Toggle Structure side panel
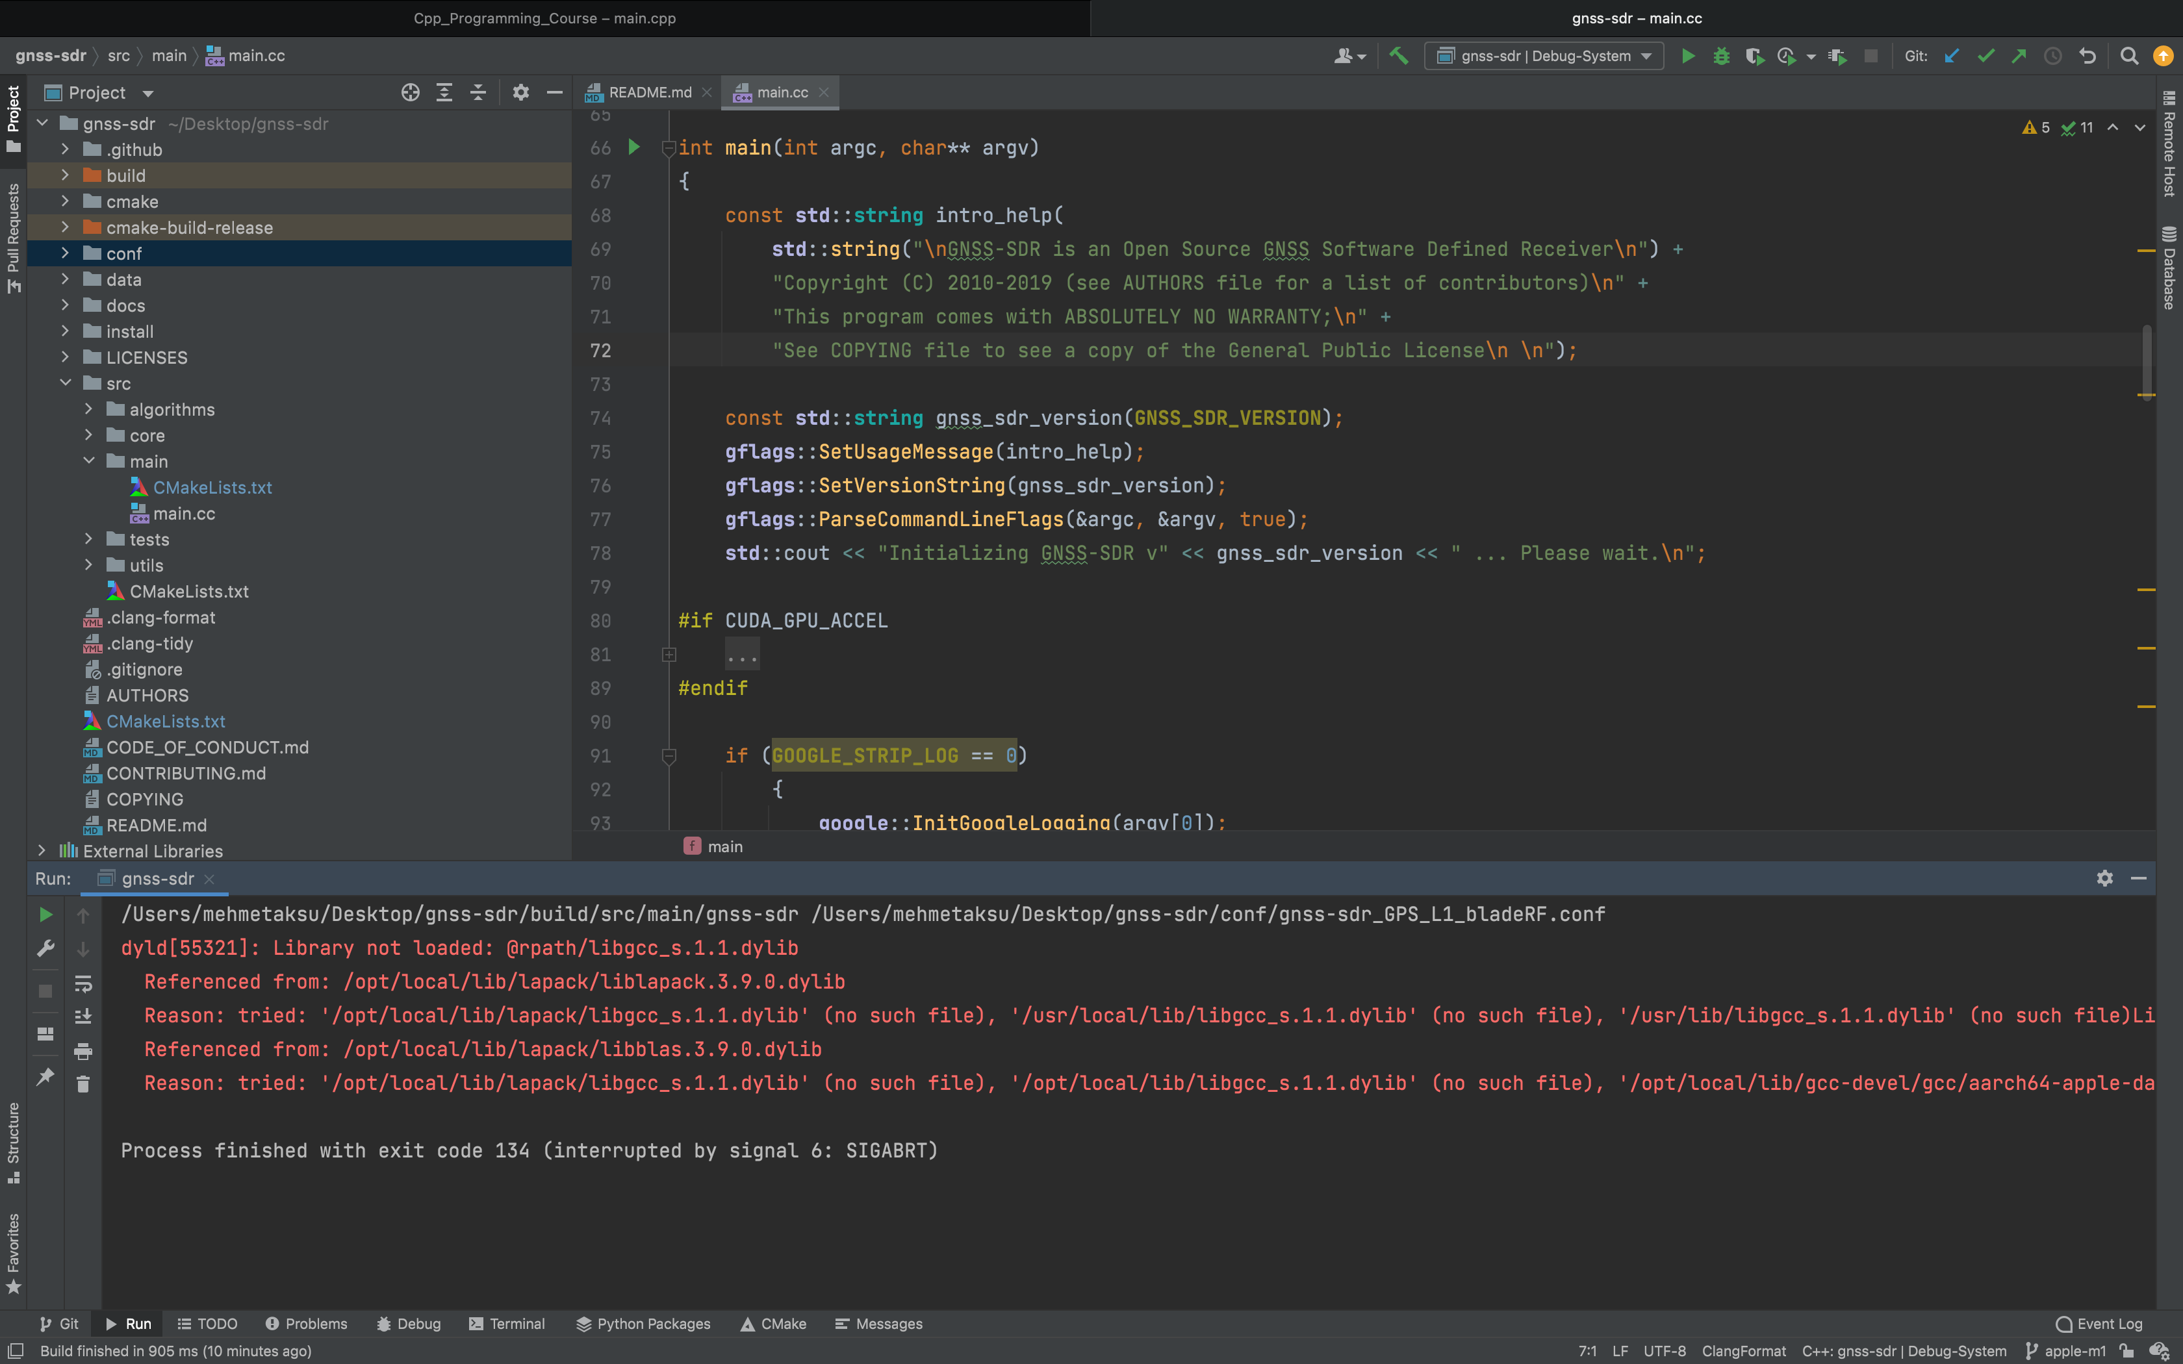 click(14, 1142)
